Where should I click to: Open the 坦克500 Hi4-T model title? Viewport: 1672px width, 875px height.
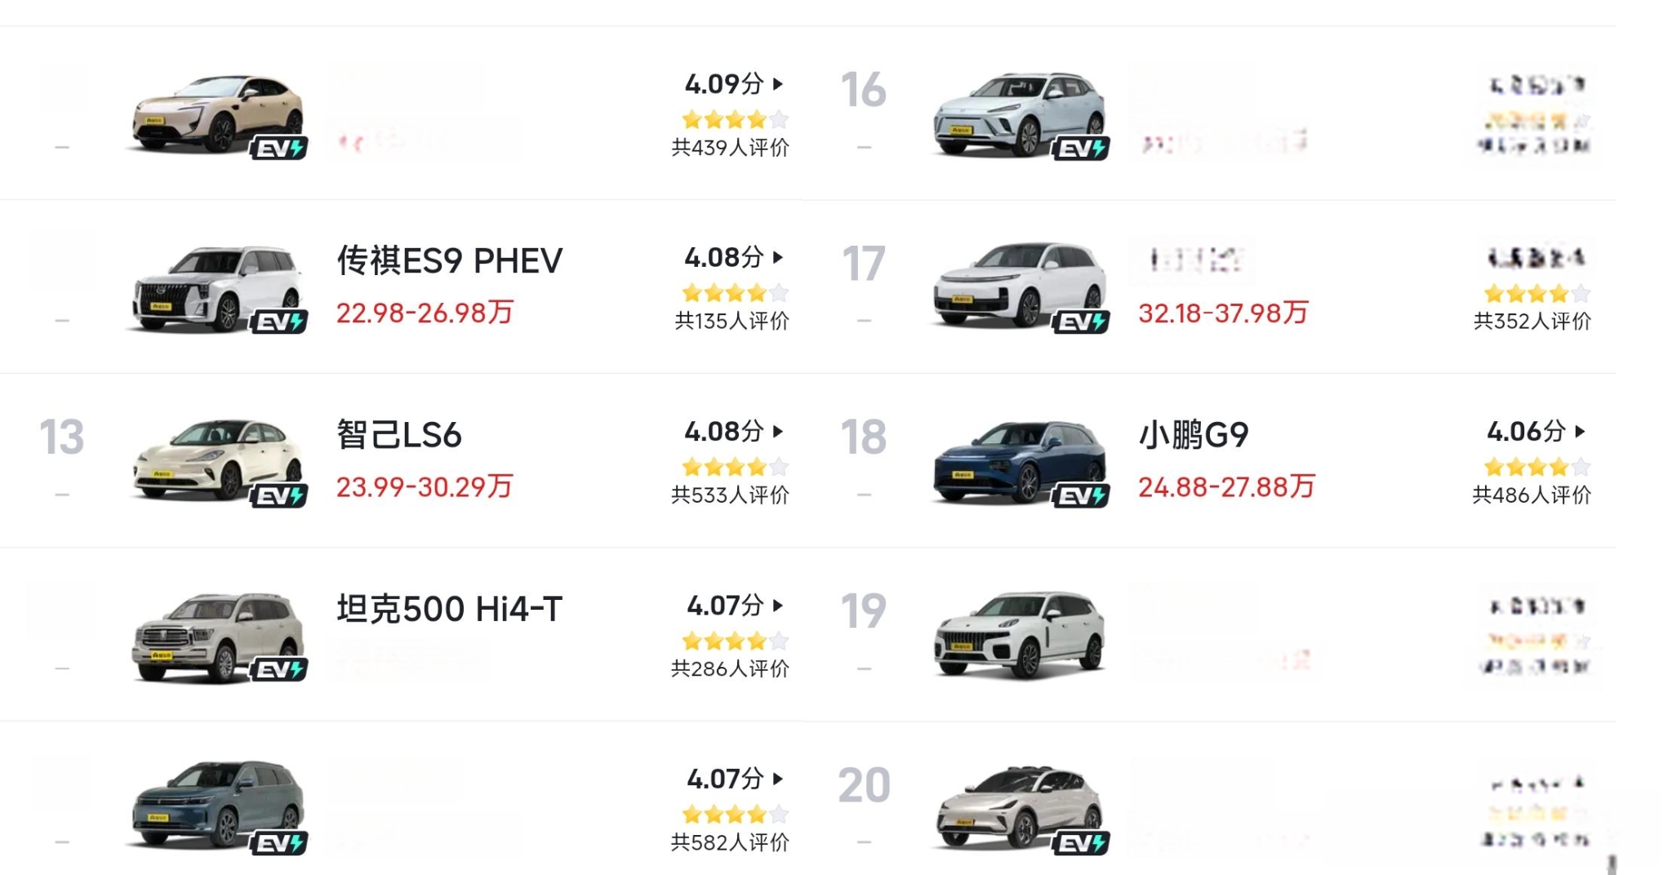tap(450, 609)
